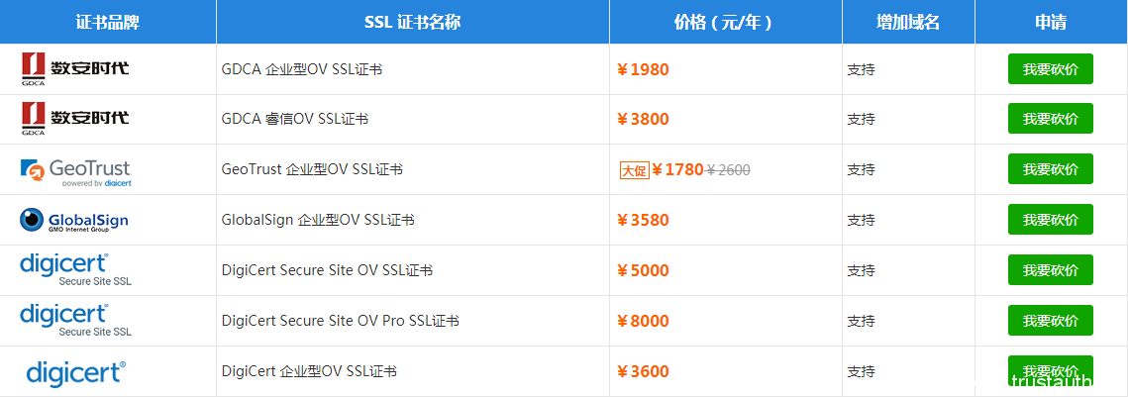This screenshot has width=1128, height=397.
Task: Click 我要砍价 for GDCA 睿信OV SSL证书
Action: (1051, 119)
